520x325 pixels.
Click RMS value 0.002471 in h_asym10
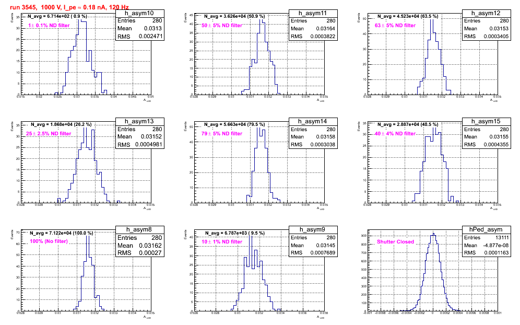pyautogui.click(x=150, y=36)
